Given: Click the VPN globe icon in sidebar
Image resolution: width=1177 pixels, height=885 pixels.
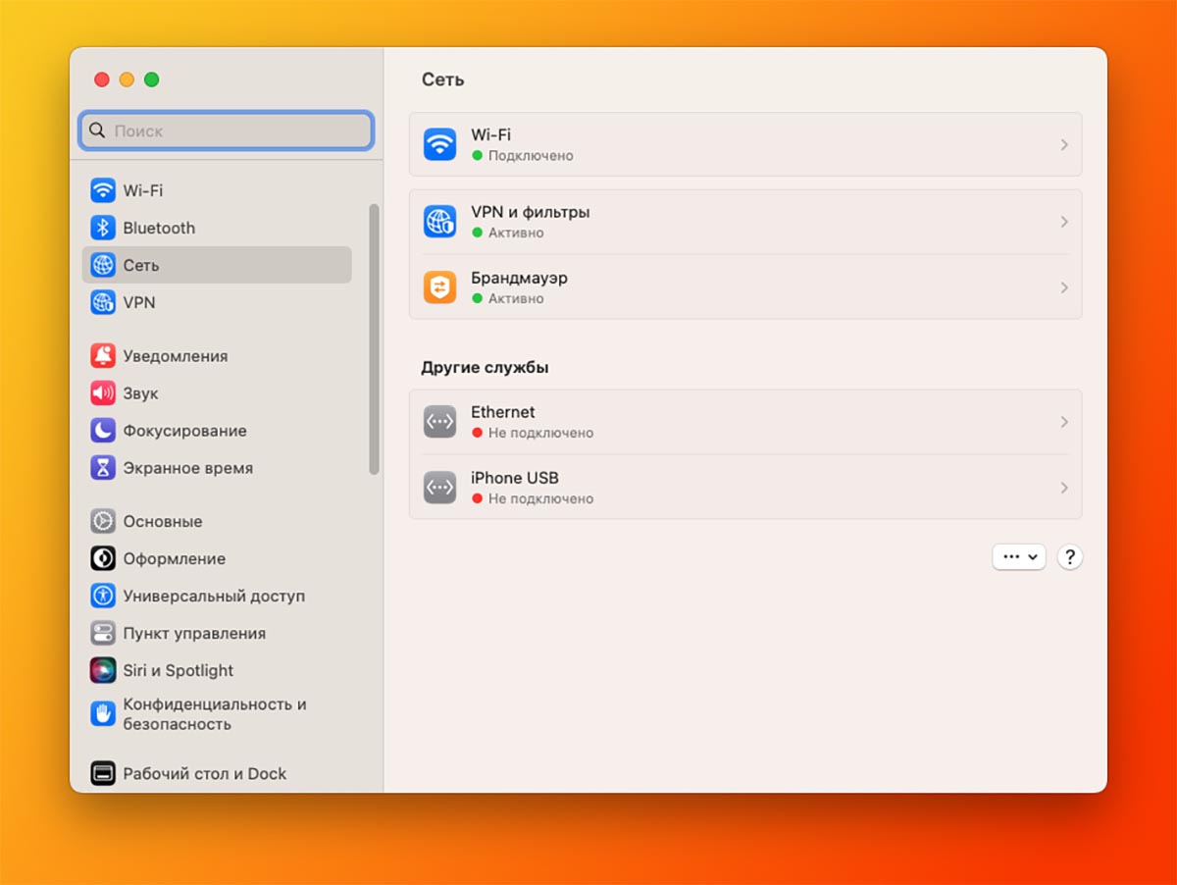Looking at the screenshot, I should pos(103,302).
